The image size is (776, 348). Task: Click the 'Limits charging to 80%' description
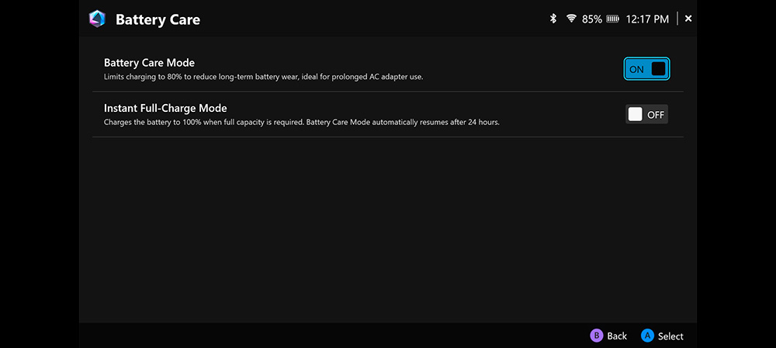[x=264, y=77]
